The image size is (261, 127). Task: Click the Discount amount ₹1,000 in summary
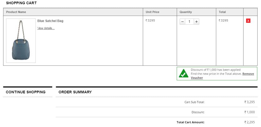tap(249, 112)
